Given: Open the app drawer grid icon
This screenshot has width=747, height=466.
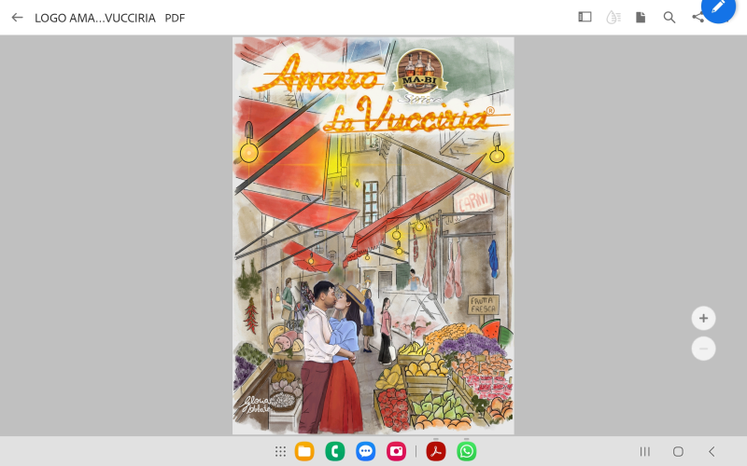Looking at the screenshot, I should point(280,451).
